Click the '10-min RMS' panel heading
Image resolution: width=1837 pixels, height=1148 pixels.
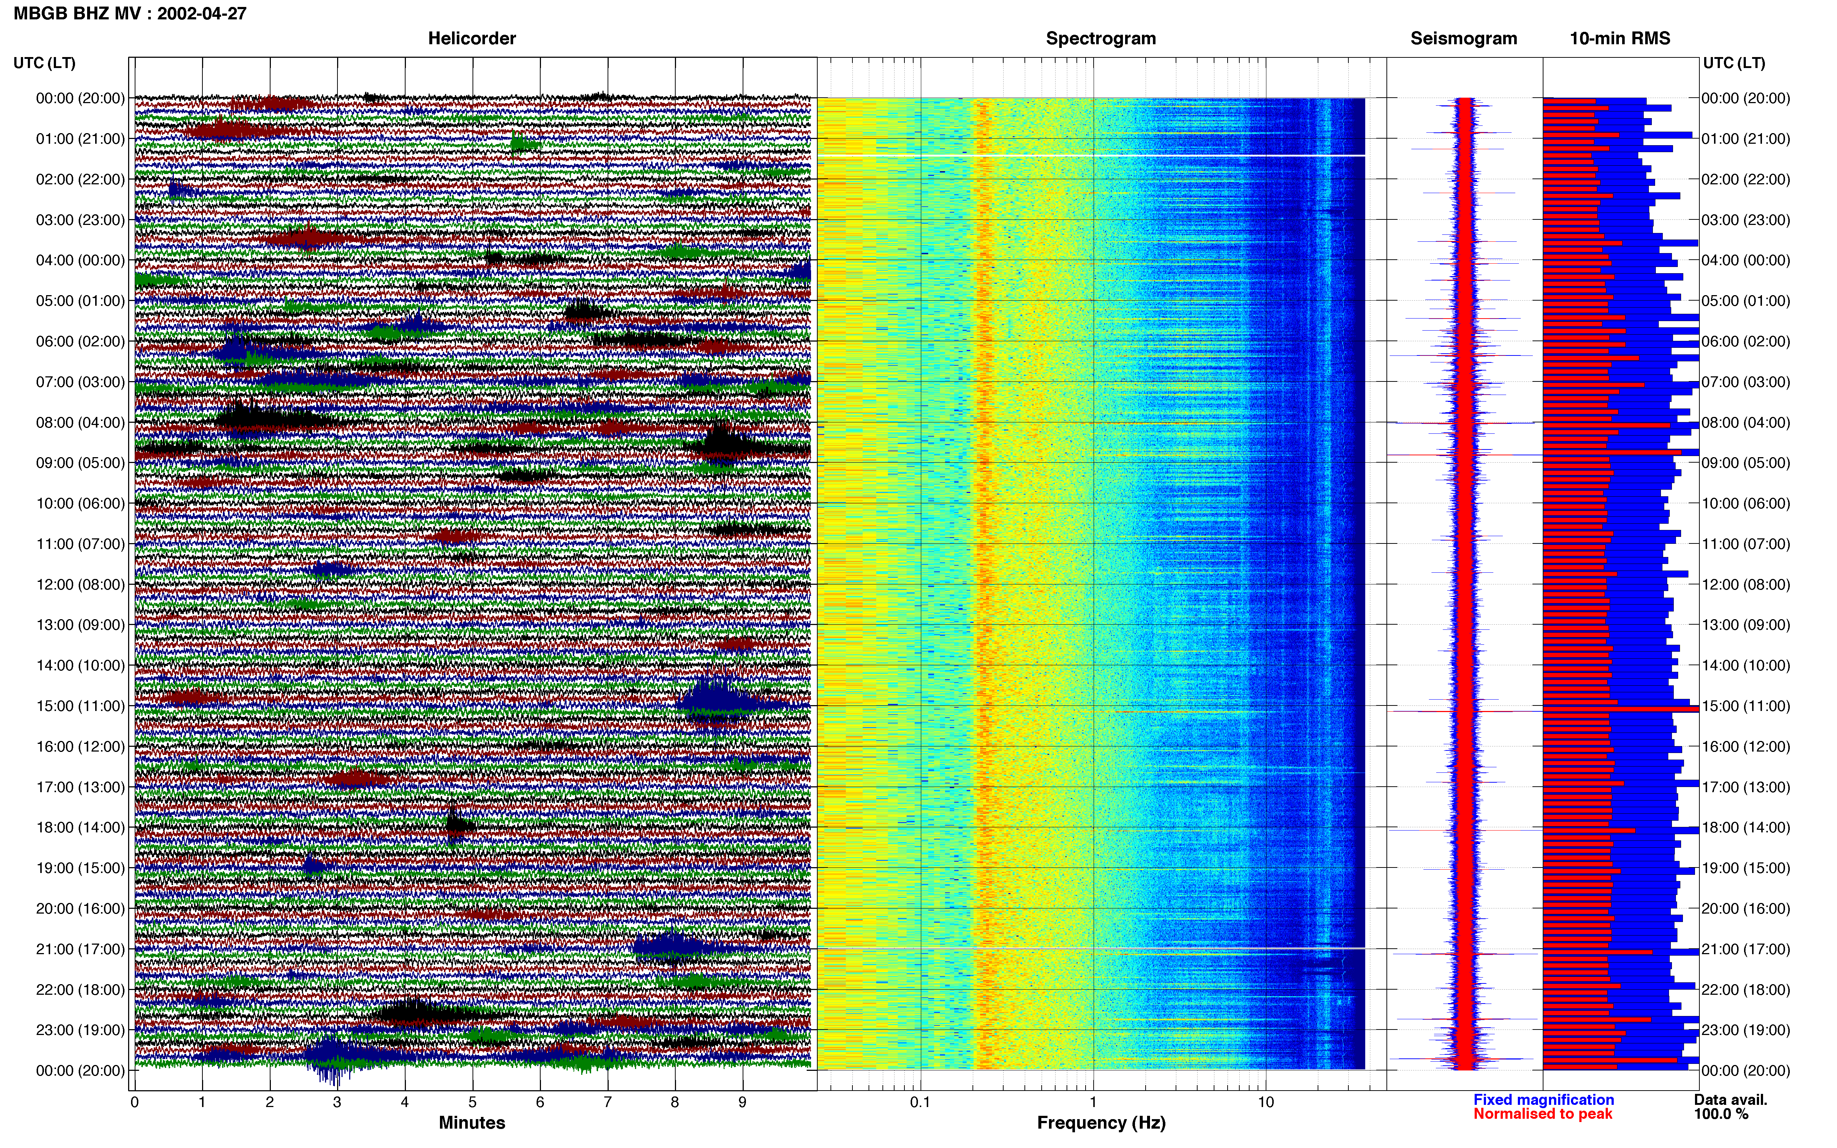click(x=1620, y=39)
